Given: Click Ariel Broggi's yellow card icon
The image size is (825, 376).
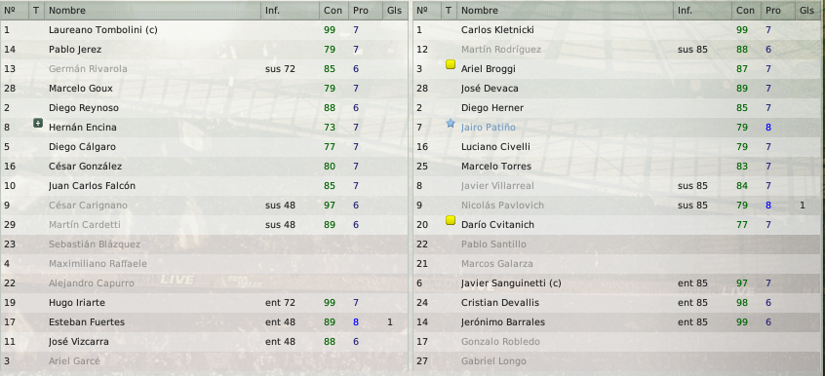Looking at the screenshot, I should click(x=451, y=64).
